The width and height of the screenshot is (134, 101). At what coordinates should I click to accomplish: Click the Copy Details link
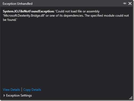point(32,90)
